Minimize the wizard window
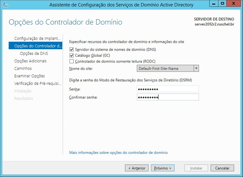 [x=214, y=3]
